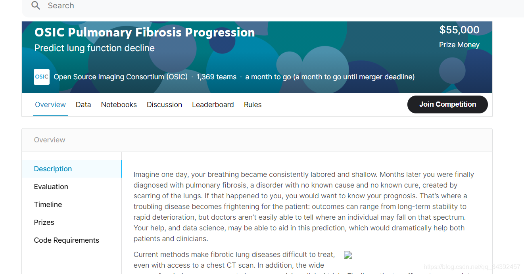The width and height of the screenshot is (524, 274).
Task: View the Leaderboard tab
Action: 213,105
